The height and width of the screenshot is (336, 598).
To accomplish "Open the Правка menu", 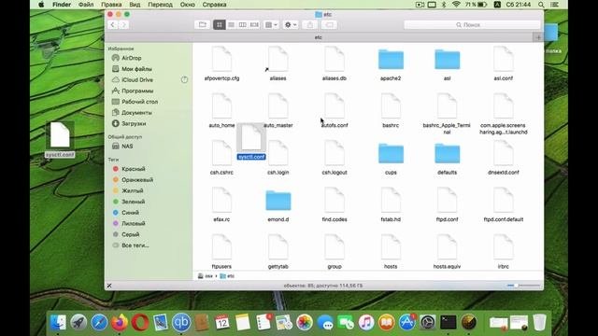I will pyautogui.click(x=111, y=5).
